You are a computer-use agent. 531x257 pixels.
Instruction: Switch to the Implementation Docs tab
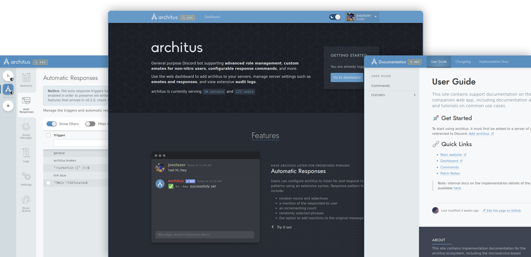pyautogui.click(x=494, y=62)
